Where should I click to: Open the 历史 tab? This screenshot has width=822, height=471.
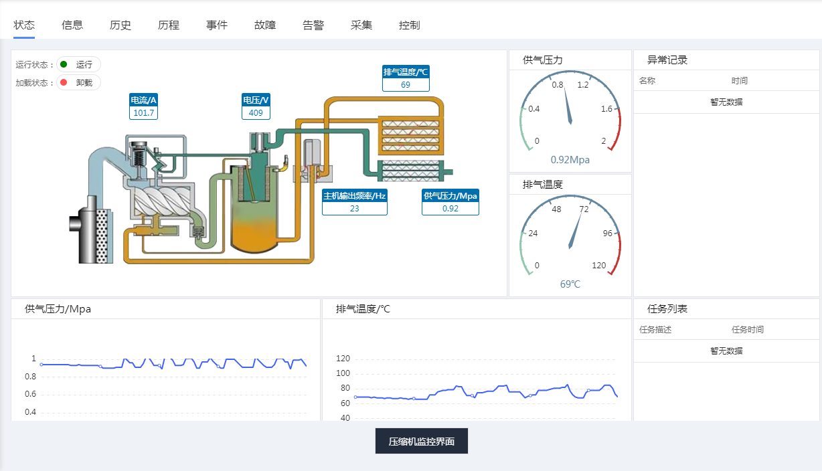pos(120,25)
